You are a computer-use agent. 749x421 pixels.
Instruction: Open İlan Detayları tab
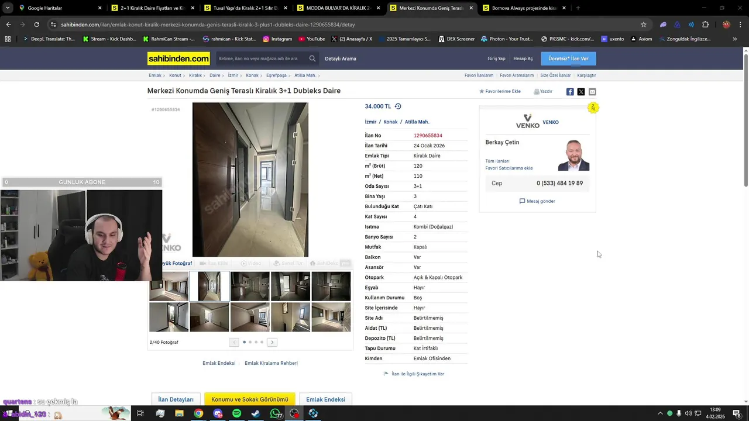pos(176,399)
